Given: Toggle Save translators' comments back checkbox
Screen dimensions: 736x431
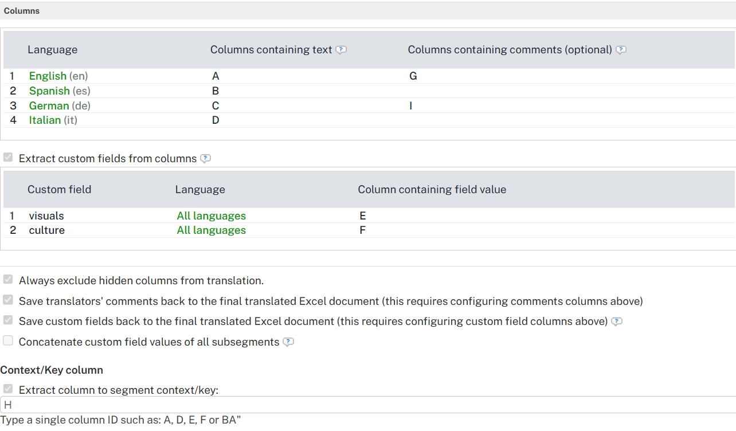Looking at the screenshot, I should click(x=8, y=300).
